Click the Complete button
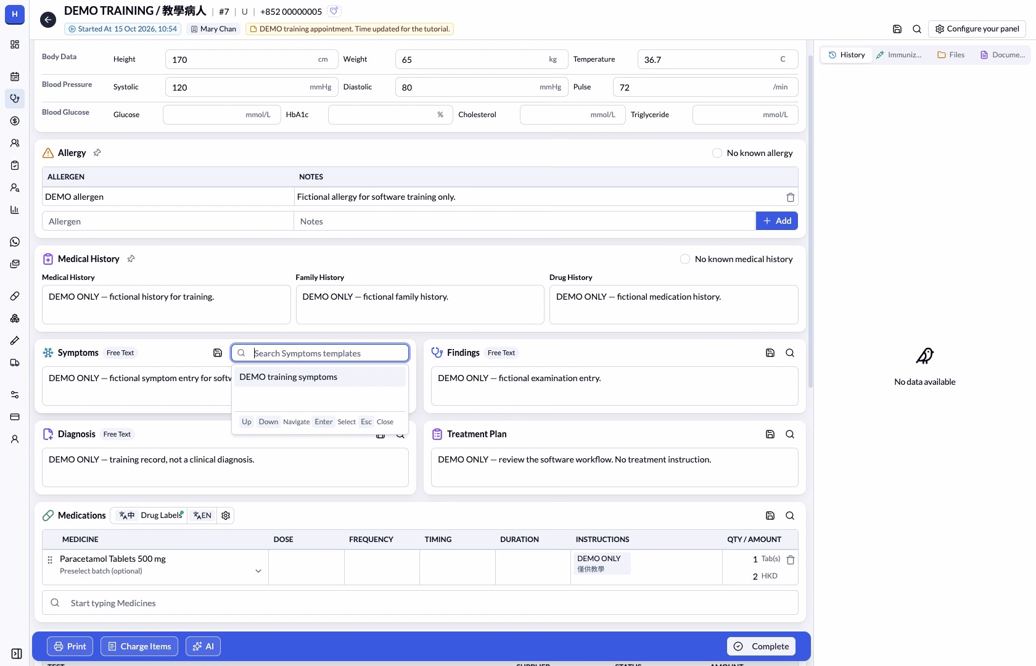1036x666 pixels. point(761,646)
